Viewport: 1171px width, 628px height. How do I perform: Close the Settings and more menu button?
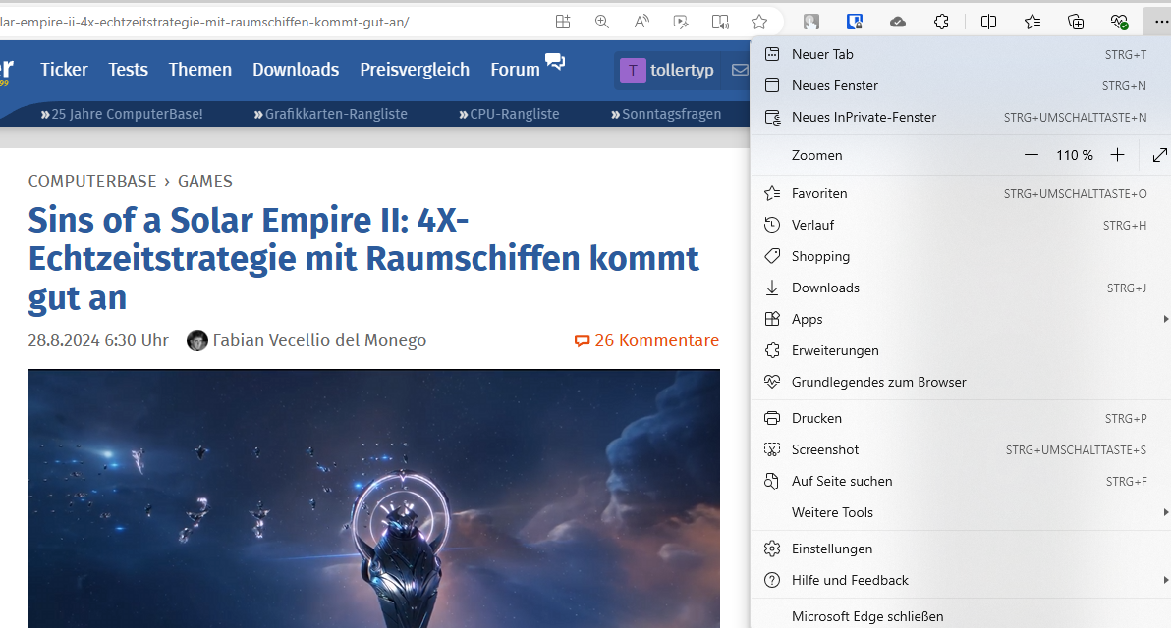pyautogui.click(x=1160, y=22)
